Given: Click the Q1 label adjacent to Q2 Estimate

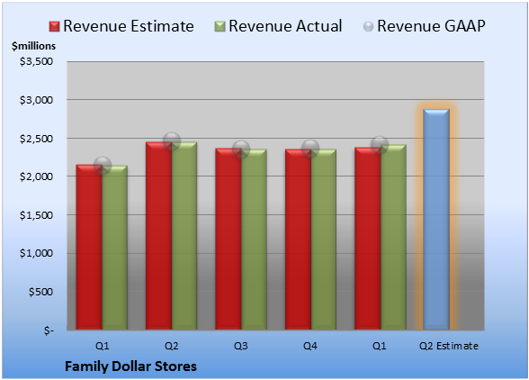Looking at the screenshot, I should pos(380,346).
